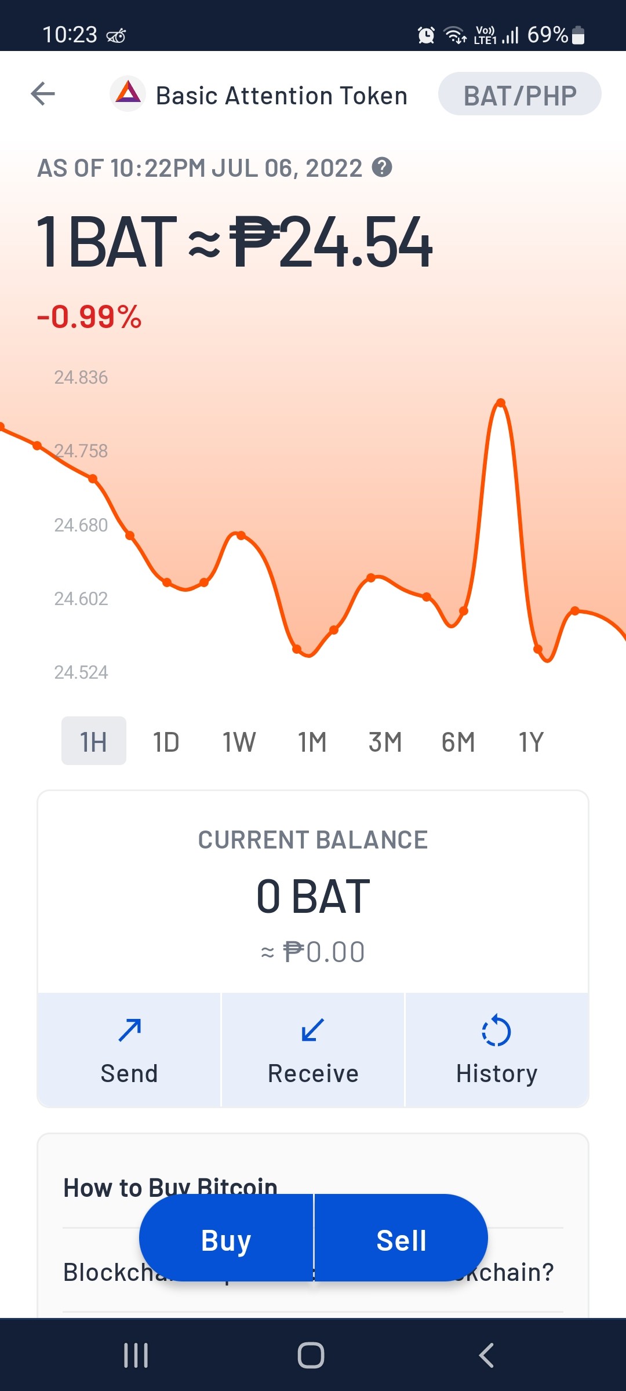Tap the blue Buy button
Viewport: 626px width, 1391px height.
[226, 1237]
